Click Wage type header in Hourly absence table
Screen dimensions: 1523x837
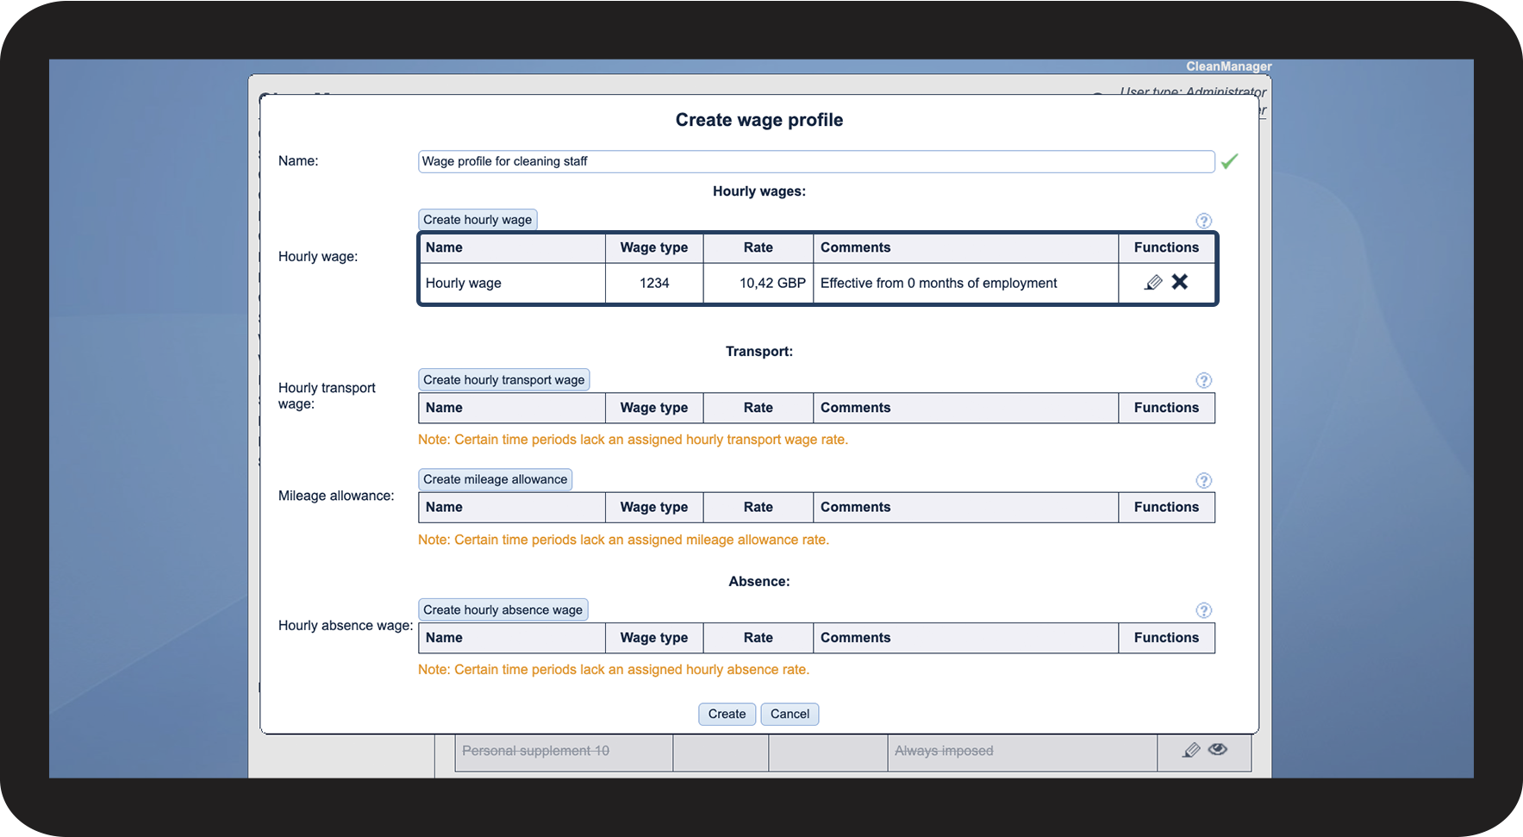654,638
